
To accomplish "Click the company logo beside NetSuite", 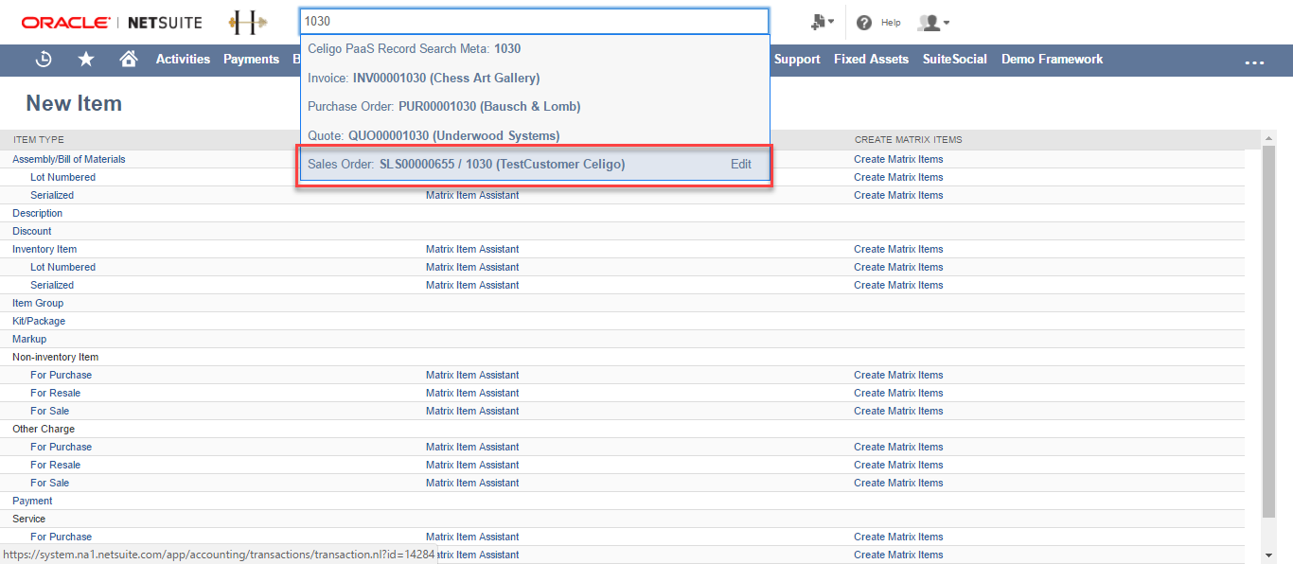I will point(248,22).
